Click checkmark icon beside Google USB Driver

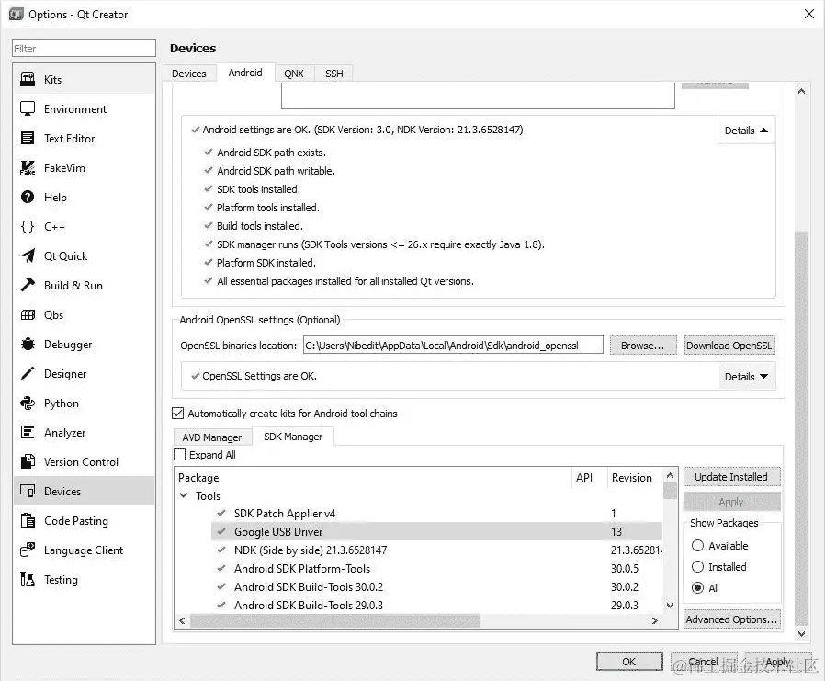(x=221, y=531)
